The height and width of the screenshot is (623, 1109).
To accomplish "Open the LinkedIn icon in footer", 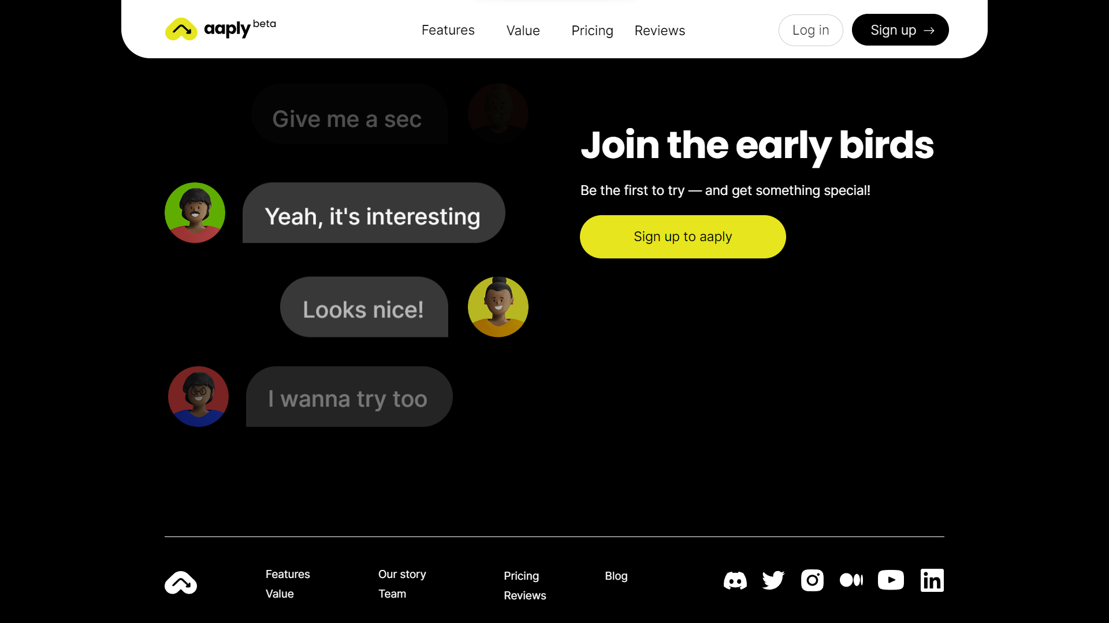I will tap(932, 580).
